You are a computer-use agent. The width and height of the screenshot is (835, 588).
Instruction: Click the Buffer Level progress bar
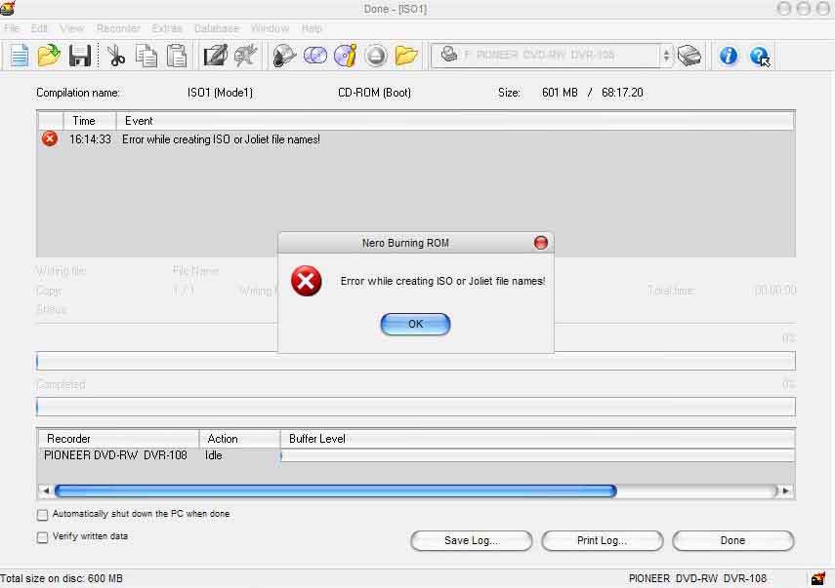[537, 455]
